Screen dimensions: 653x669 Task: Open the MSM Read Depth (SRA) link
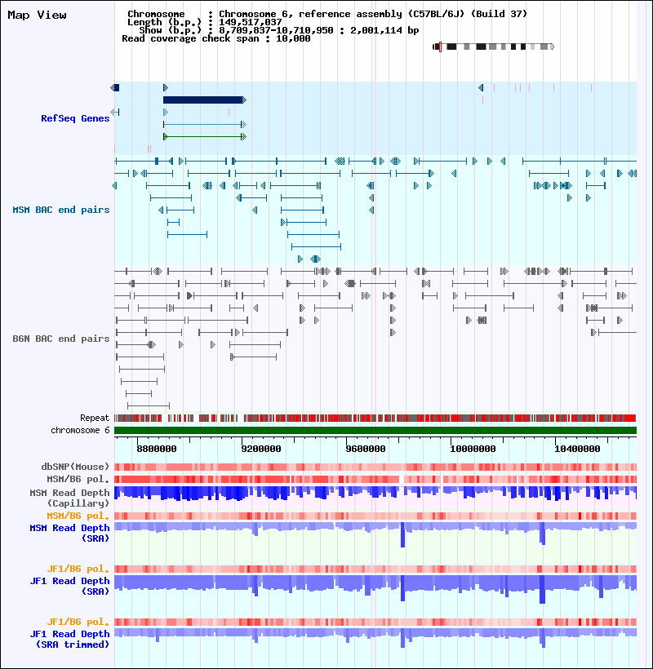click(69, 533)
